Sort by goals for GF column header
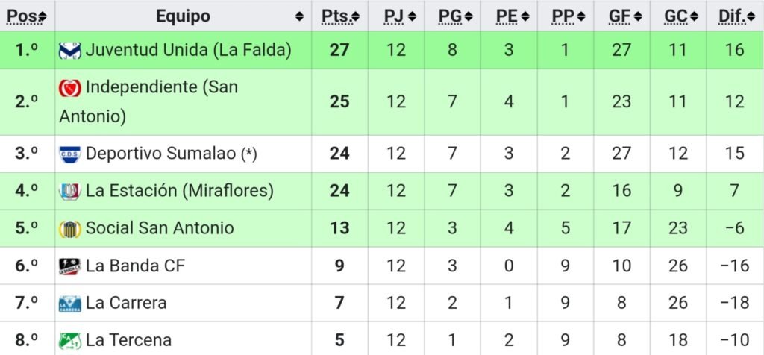This screenshot has width=764, height=355. 639,17
